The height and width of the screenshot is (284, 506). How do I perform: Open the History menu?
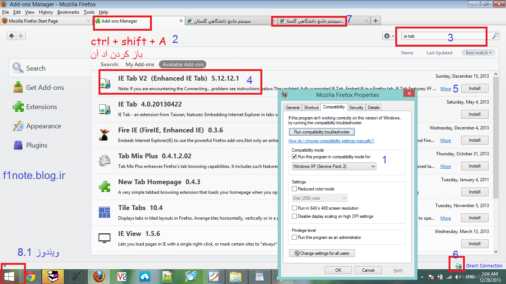point(46,12)
